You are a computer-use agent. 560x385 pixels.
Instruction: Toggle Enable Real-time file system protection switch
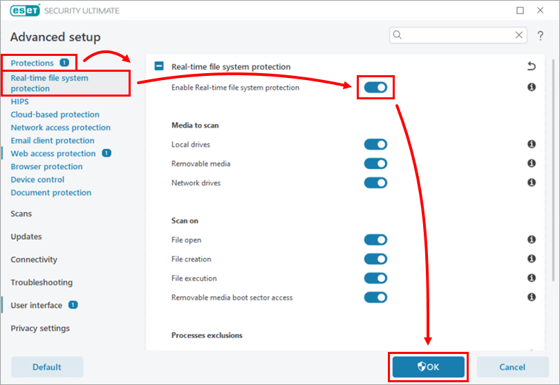375,88
